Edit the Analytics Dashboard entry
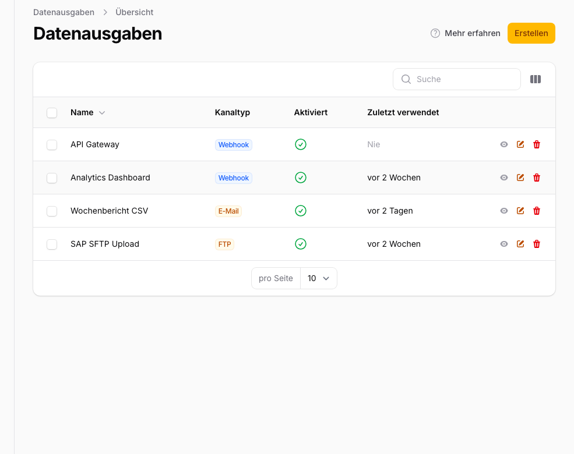 pyautogui.click(x=520, y=178)
